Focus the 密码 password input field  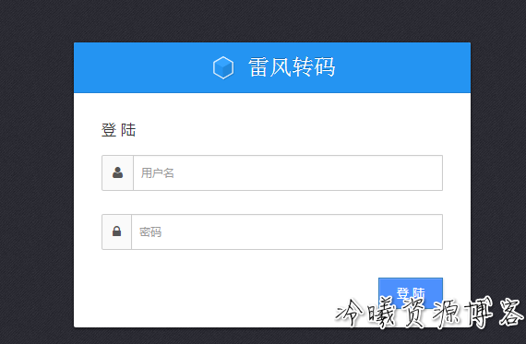click(287, 232)
